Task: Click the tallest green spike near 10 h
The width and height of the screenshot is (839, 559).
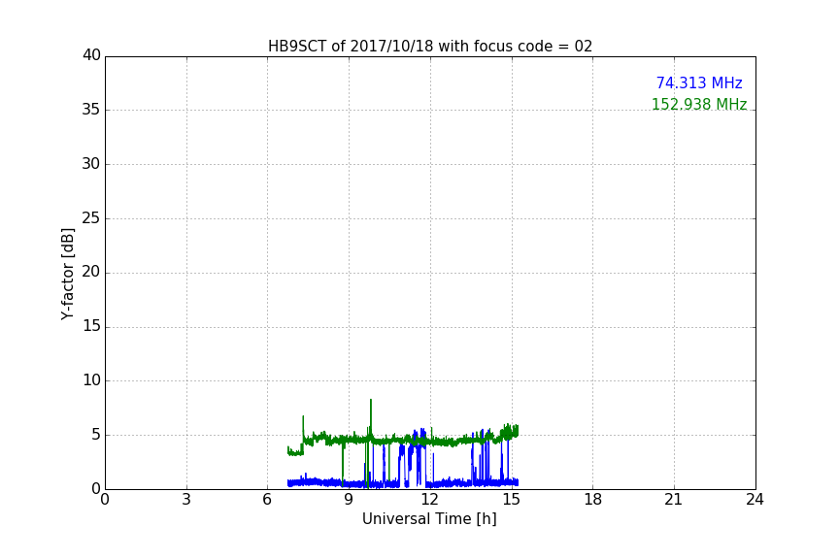Action: click(x=371, y=417)
